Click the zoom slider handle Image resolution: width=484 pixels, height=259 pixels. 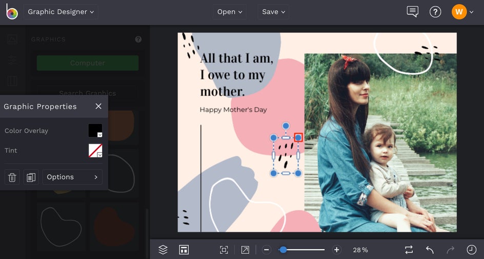click(283, 250)
